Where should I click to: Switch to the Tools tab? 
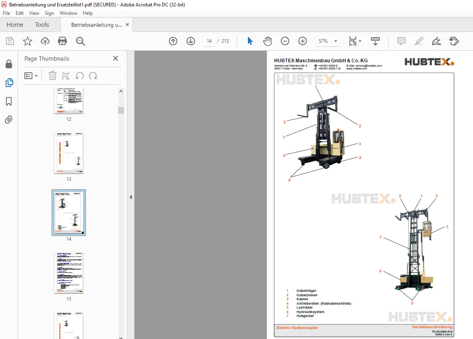tap(42, 25)
